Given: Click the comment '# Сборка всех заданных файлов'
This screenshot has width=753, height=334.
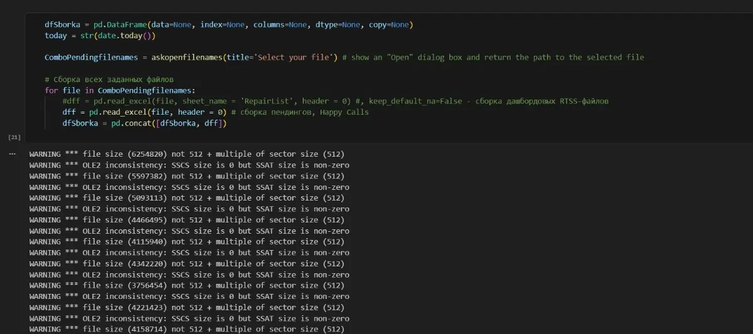Looking at the screenshot, I should click(x=109, y=80).
